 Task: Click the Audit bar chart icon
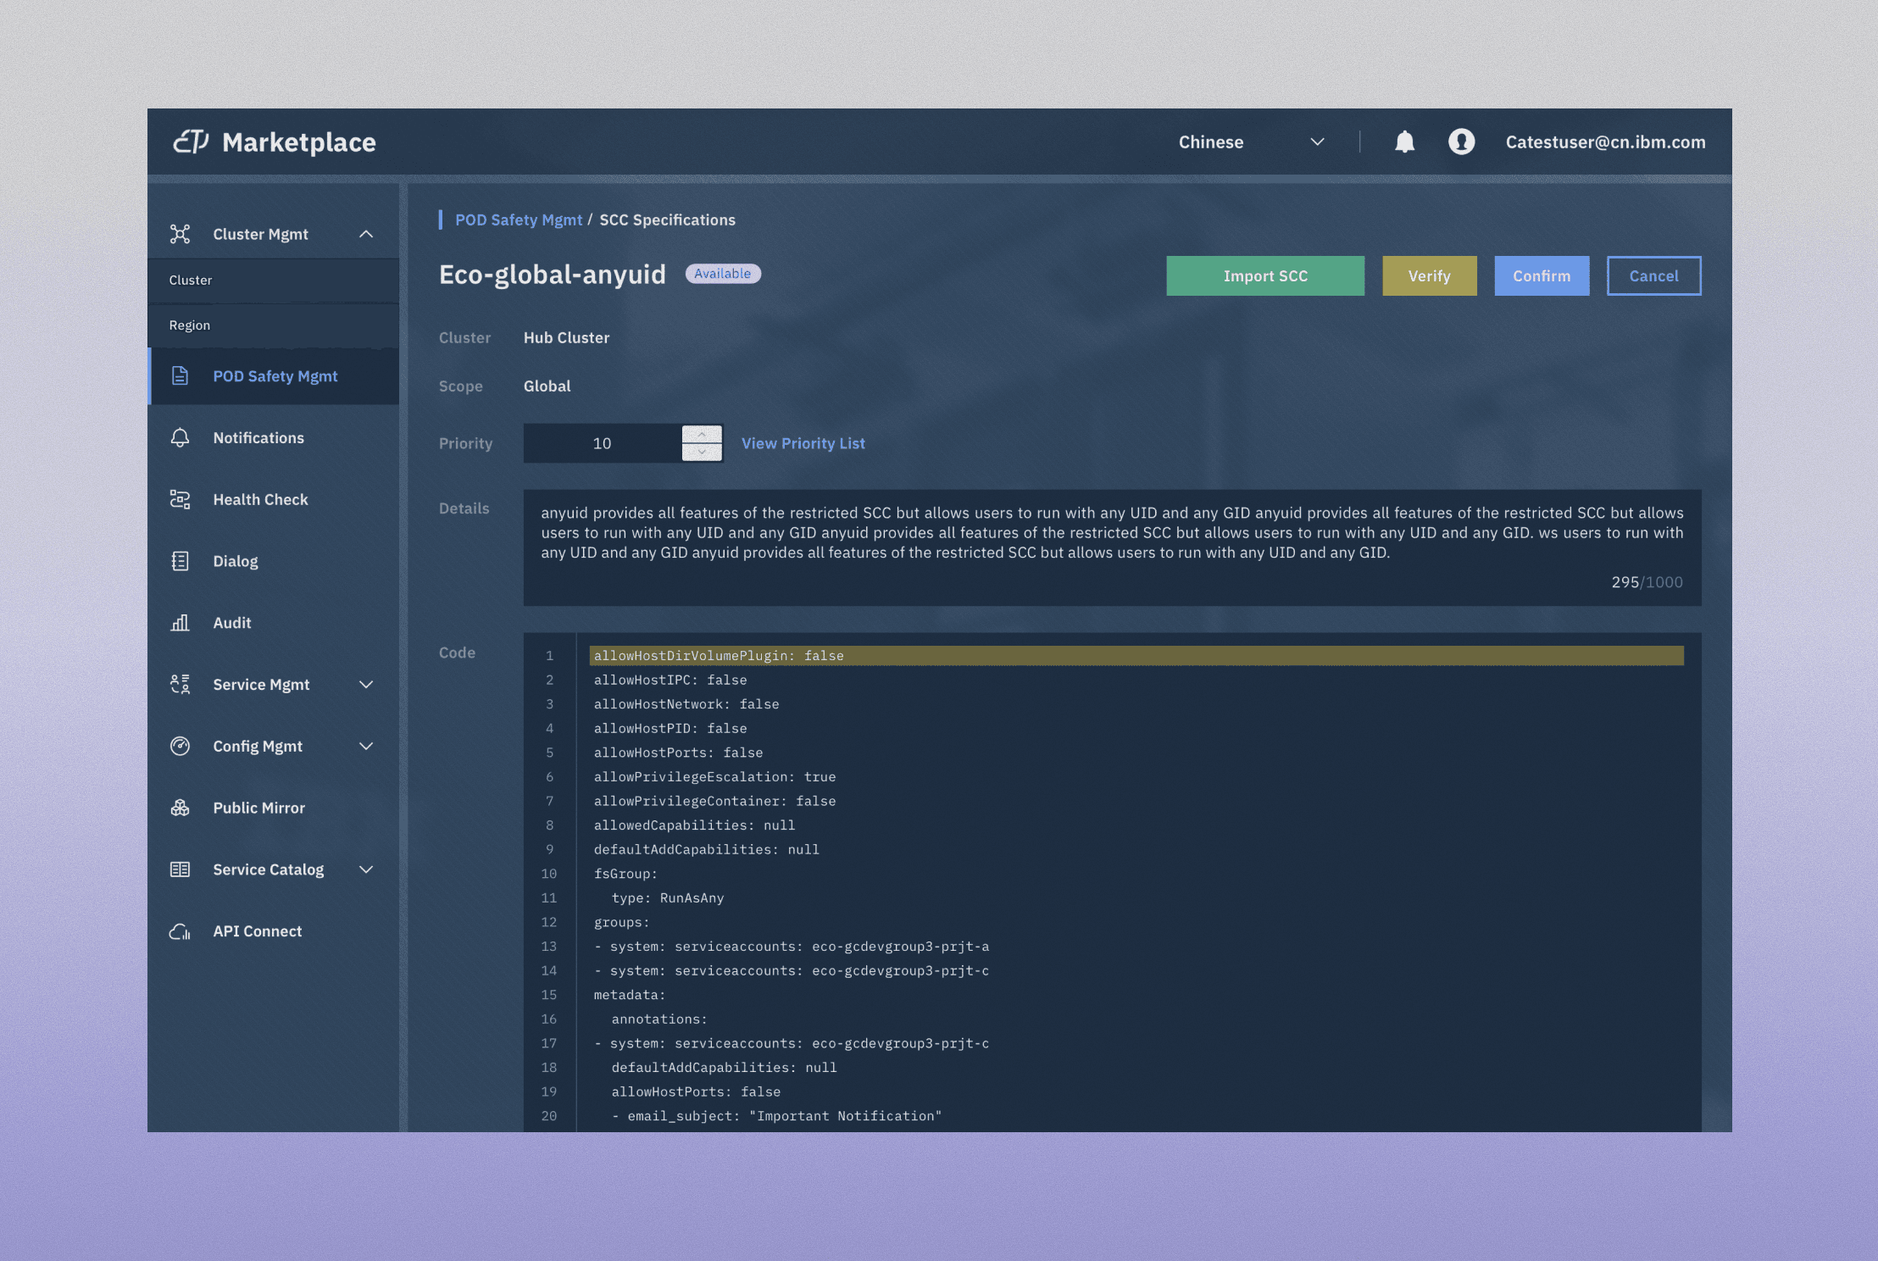[x=180, y=623]
